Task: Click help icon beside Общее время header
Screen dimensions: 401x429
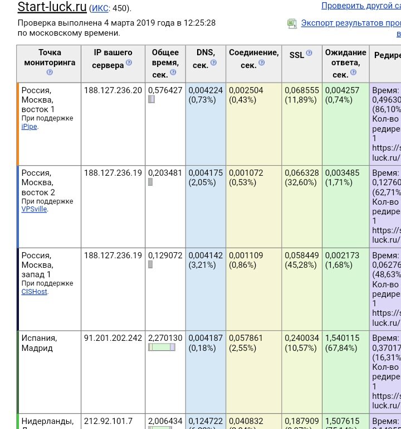Action: 173,72
